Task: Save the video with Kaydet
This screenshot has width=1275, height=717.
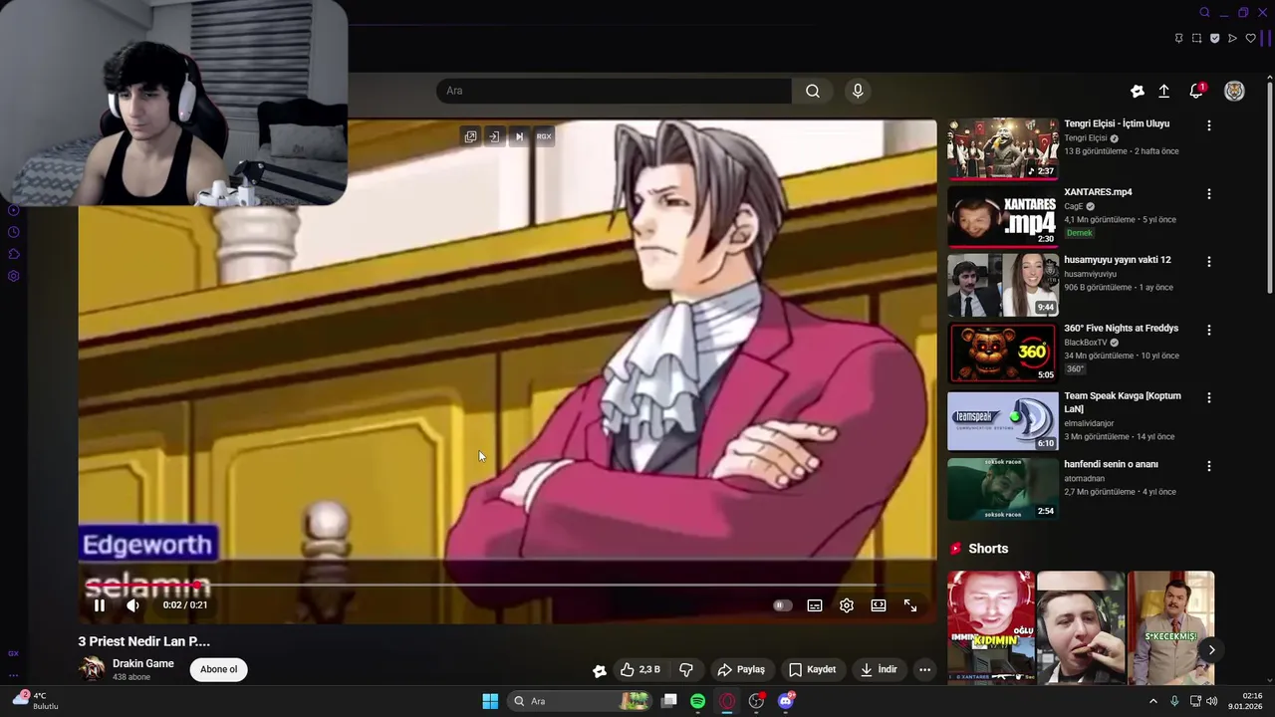Action: [x=812, y=669]
